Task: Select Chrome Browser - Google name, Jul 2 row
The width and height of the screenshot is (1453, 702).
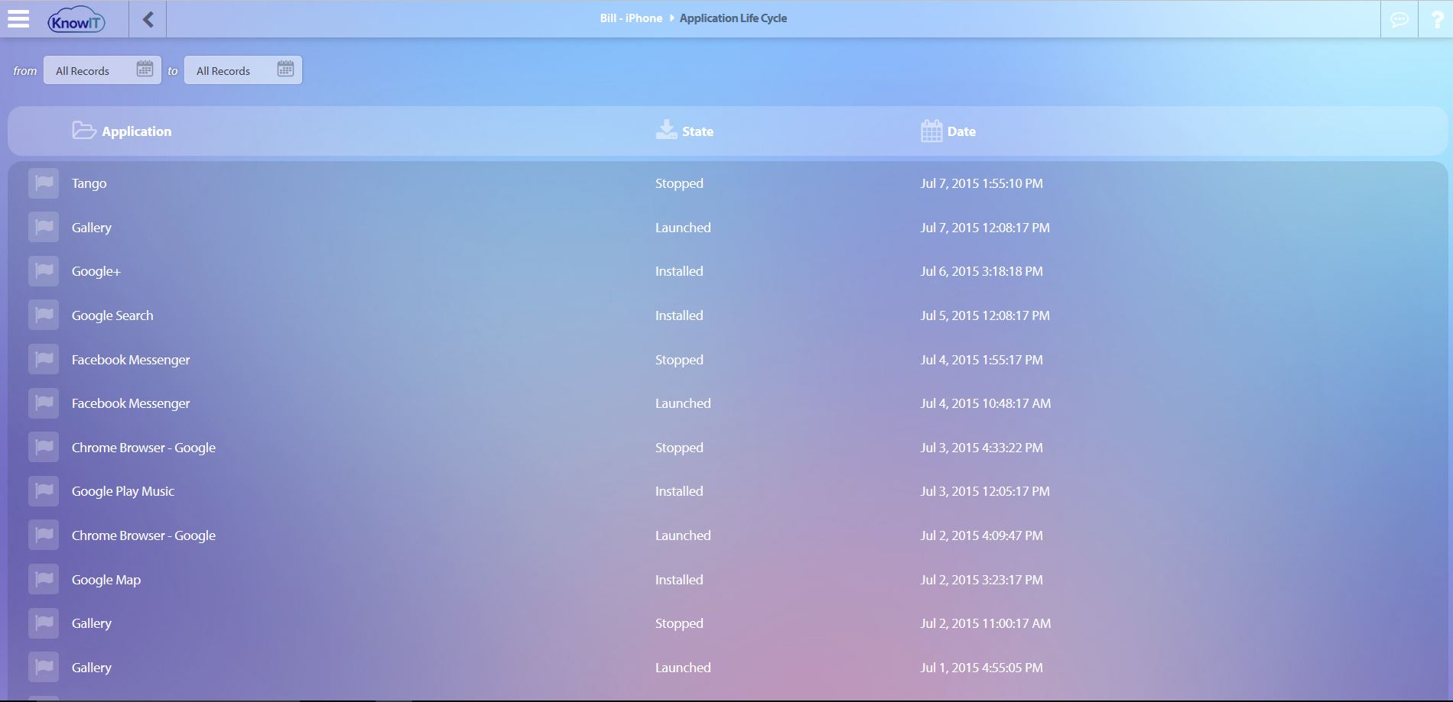Action: [x=144, y=535]
